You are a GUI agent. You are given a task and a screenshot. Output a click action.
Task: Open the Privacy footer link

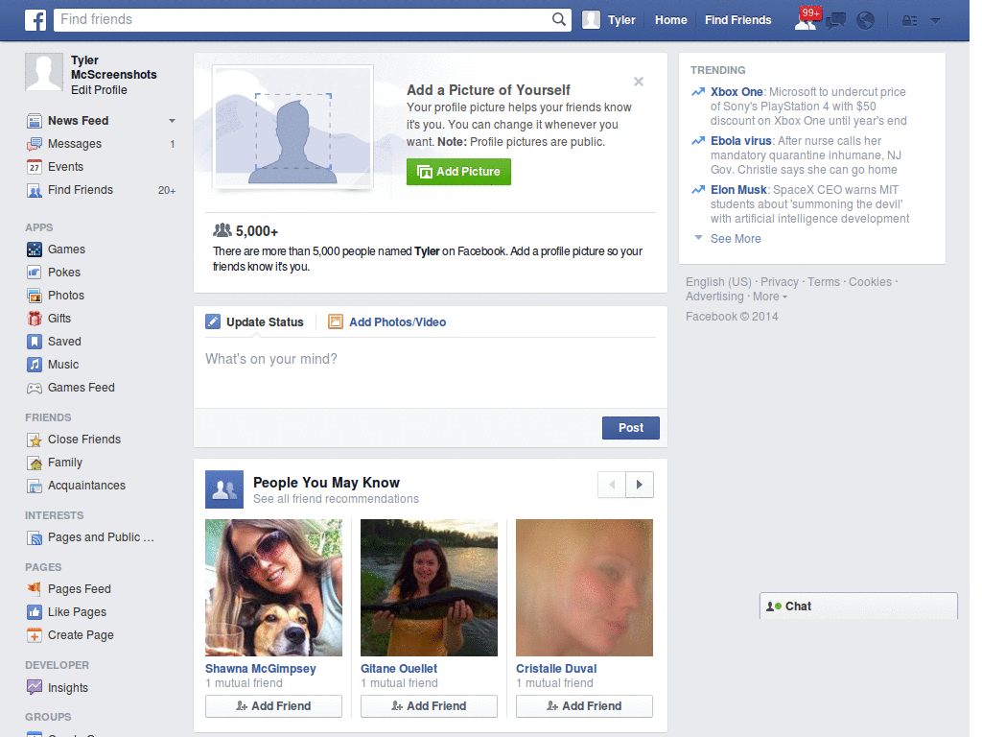(x=779, y=282)
